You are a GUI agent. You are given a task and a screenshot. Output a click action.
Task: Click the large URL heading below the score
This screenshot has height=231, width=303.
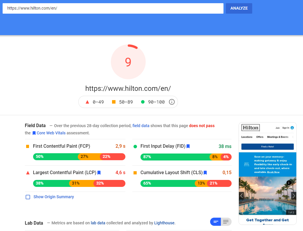(128, 89)
